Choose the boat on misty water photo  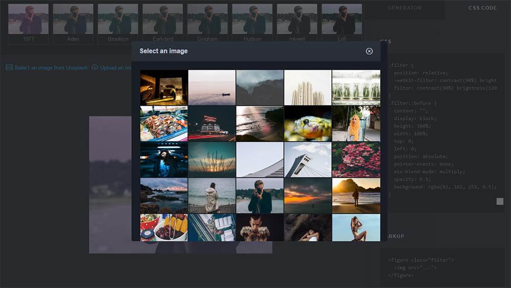[x=212, y=88]
